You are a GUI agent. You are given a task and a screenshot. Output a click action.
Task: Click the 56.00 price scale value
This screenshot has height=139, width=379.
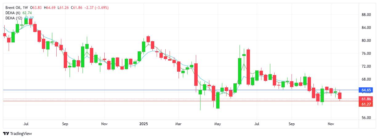coord(366,118)
